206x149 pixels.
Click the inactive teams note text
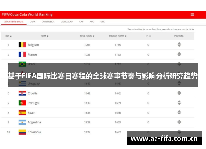[x=161, y=29]
